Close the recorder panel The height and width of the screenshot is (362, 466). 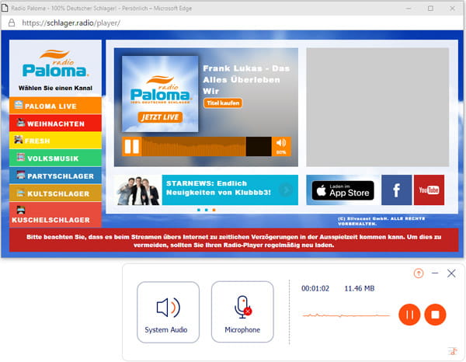point(451,273)
